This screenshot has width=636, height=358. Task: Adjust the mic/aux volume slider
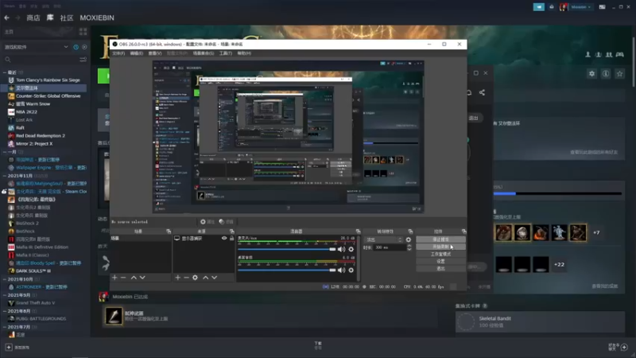point(287,249)
